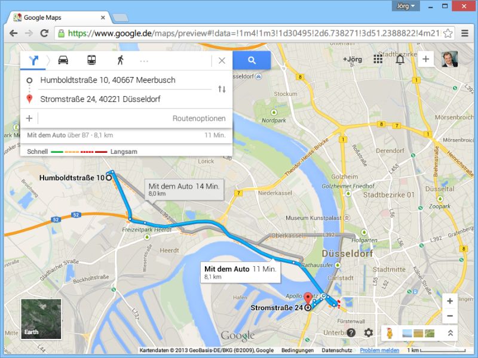Screen dimensions: 478x358
Task: Switch to Earth satellite view thumbnail
Action: tap(41, 319)
